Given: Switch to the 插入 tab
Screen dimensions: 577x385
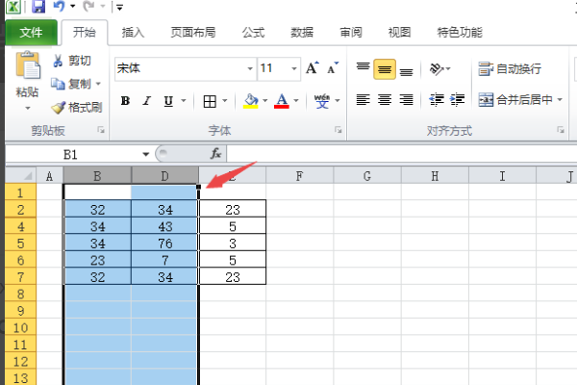Looking at the screenshot, I should pos(133,33).
